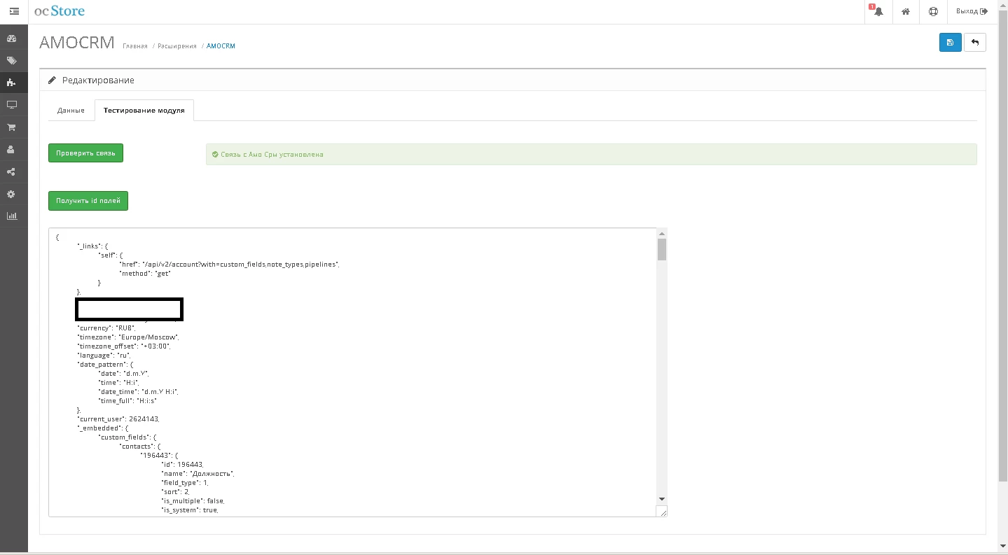The height and width of the screenshot is (555, 1008).
Task: Click the textarea scrollbar down arrow
Action: click(x=662, y=499)
